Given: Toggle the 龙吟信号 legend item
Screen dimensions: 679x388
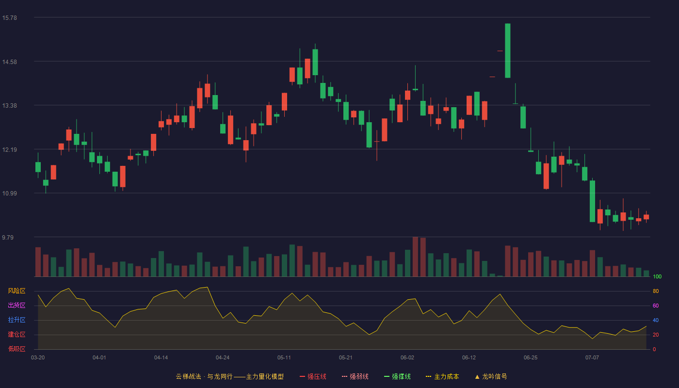Looking at the screenshot, I should (x=490, y=376).
